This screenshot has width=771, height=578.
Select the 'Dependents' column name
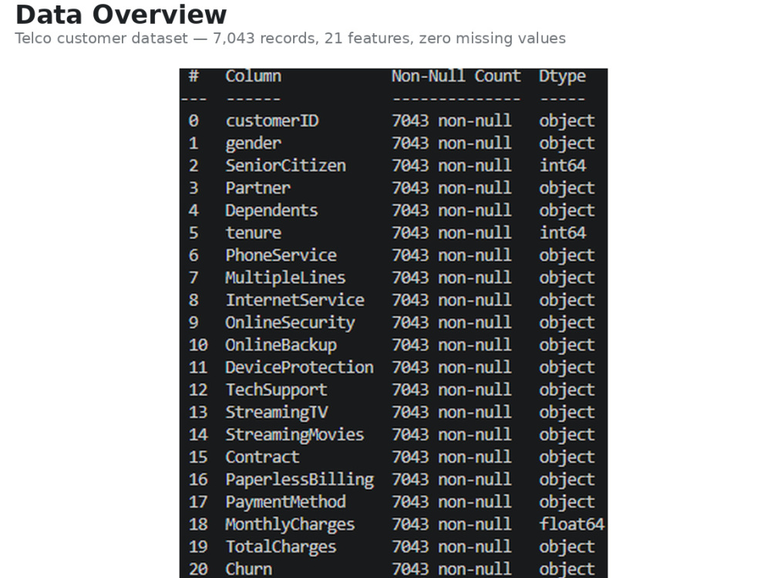tap(271, 211)
